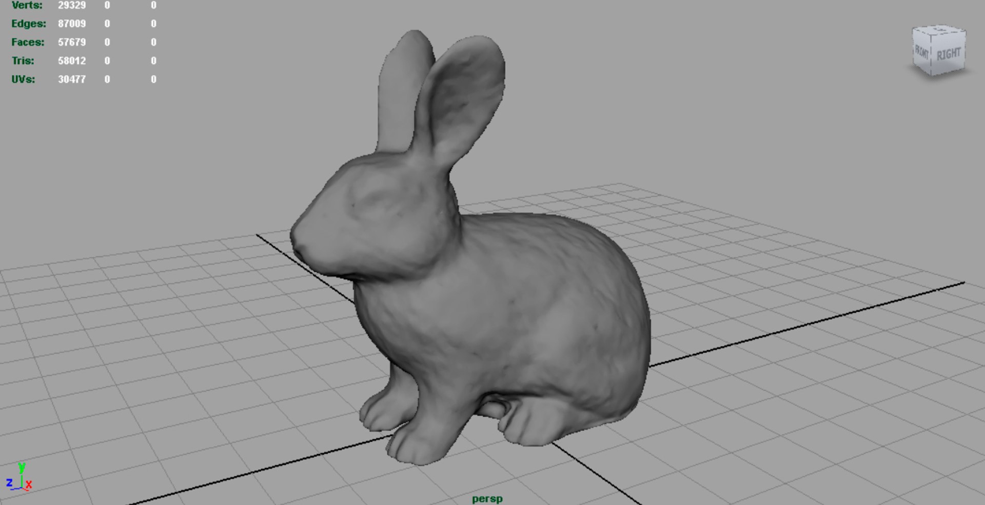Click the FRONT face of the view cube

922,52
